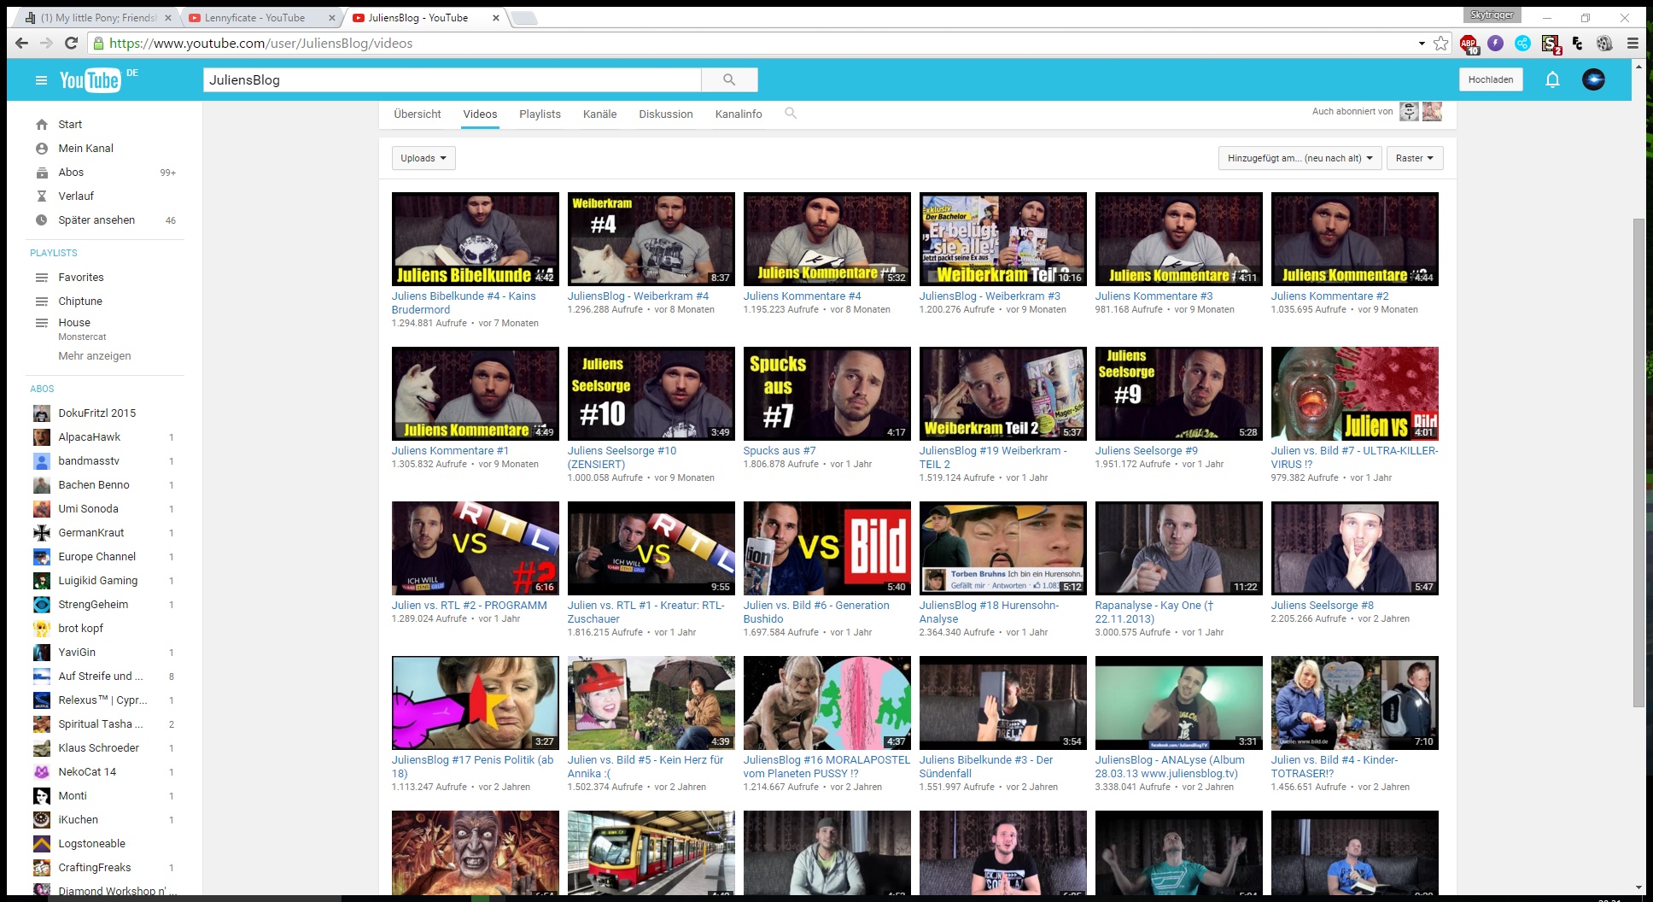This screenshot has width=1653, height=902.
Task: Click the Favorites playlist icon
Action: pyautogui.click(x=42, y=278)
